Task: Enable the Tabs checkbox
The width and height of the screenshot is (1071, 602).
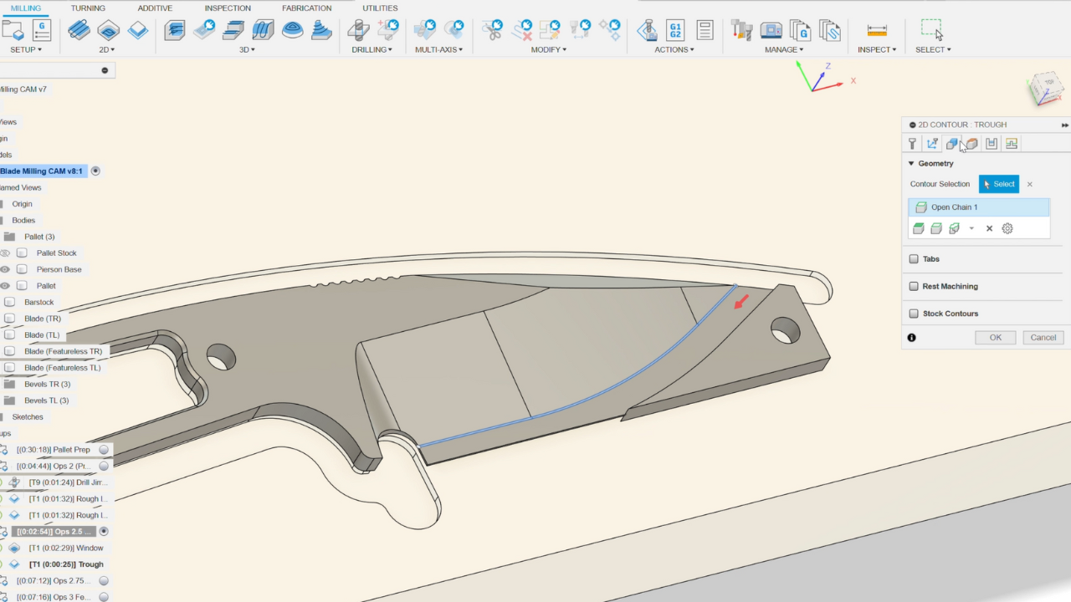Action: click(913, 258)
